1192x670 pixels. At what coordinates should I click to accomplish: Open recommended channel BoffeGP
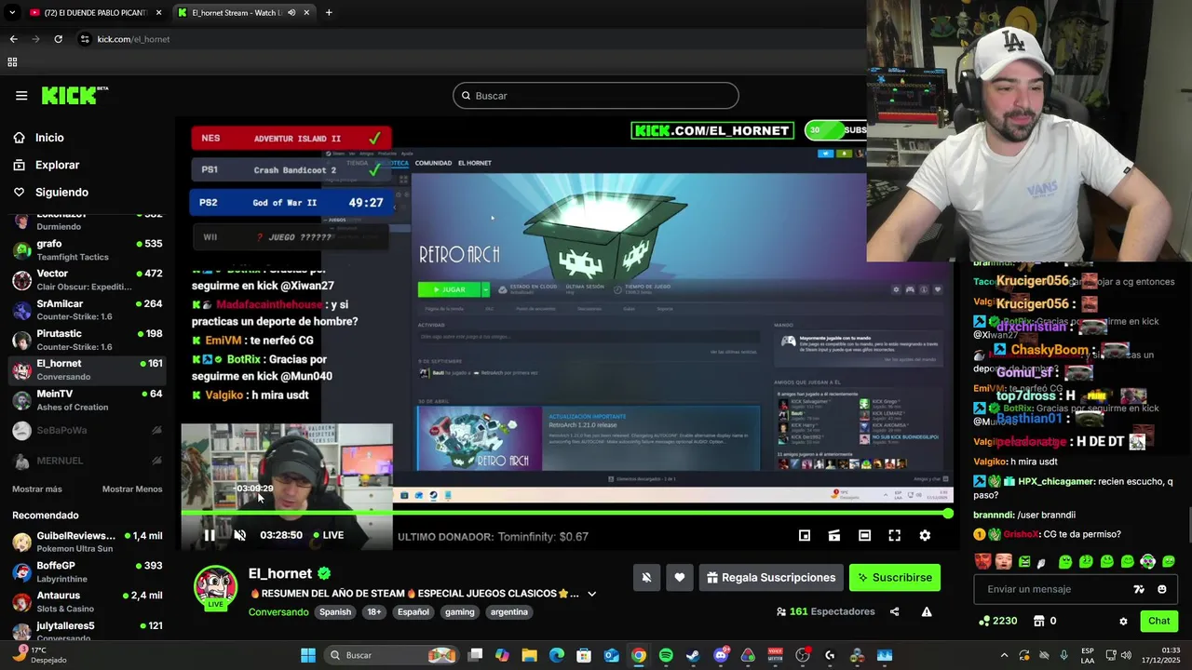88,571
